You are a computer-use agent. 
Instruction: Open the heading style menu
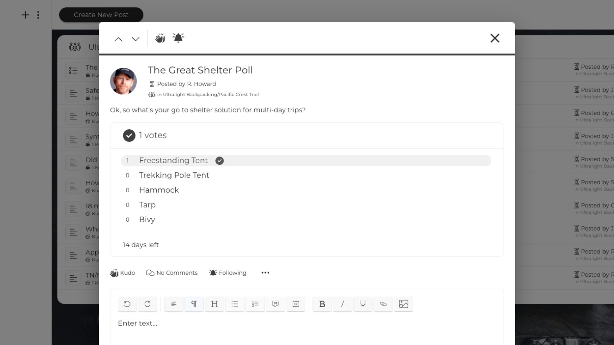coord(214,304)
